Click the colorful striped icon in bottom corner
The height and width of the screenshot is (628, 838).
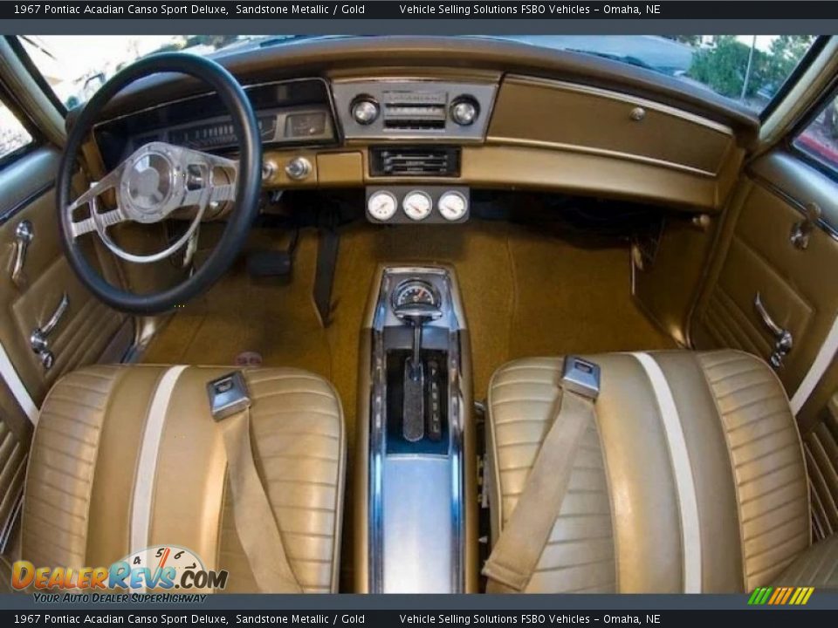780,596
